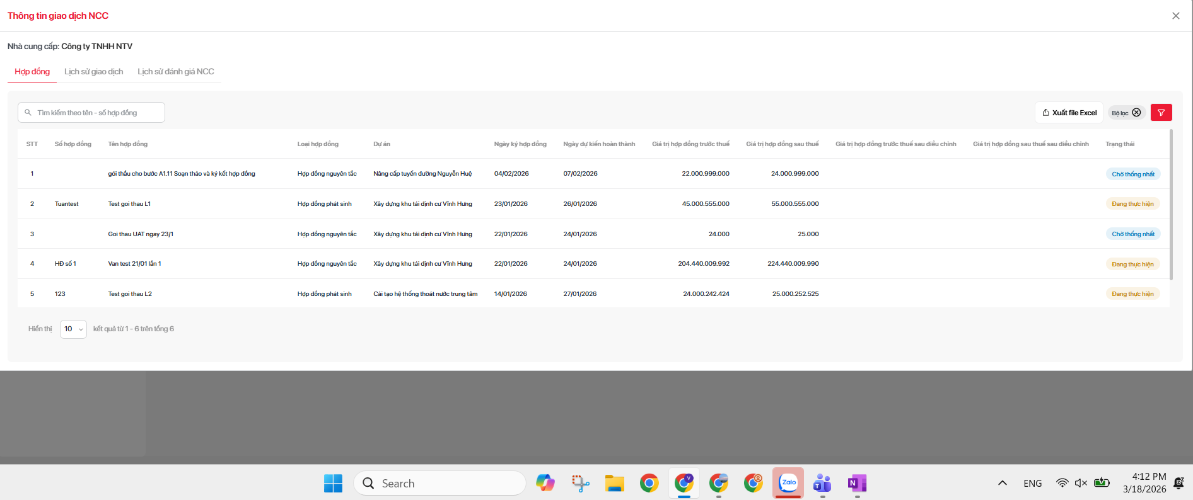Viewport: 1193px width, 500px height.
Task: Click the contract name search field
Action: tap(95, 113)
